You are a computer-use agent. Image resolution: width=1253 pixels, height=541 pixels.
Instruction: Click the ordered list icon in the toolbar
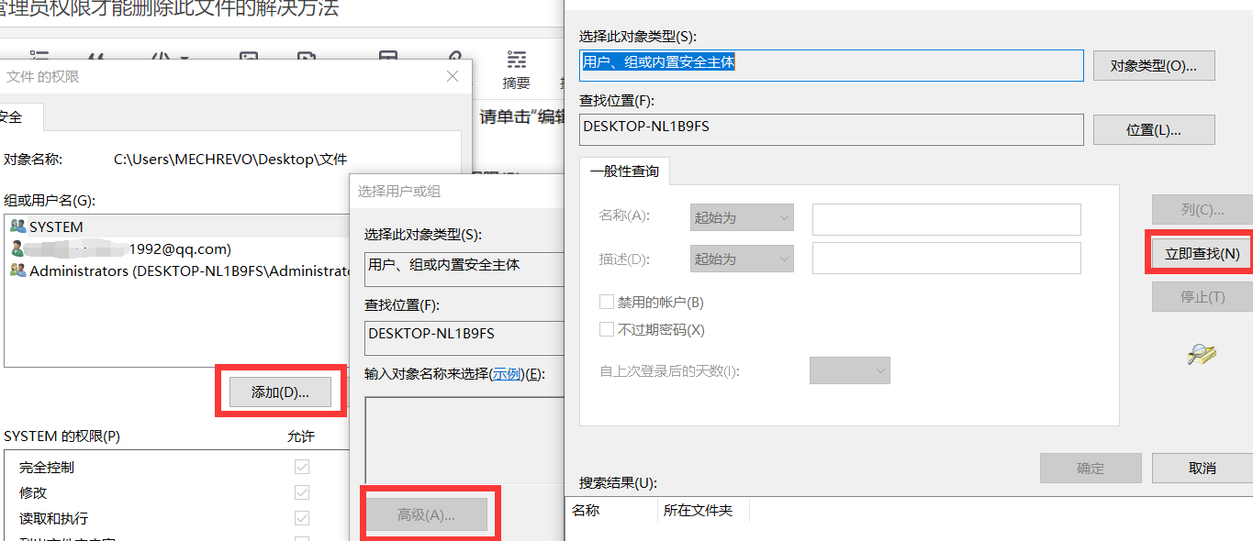click(39, 55)
